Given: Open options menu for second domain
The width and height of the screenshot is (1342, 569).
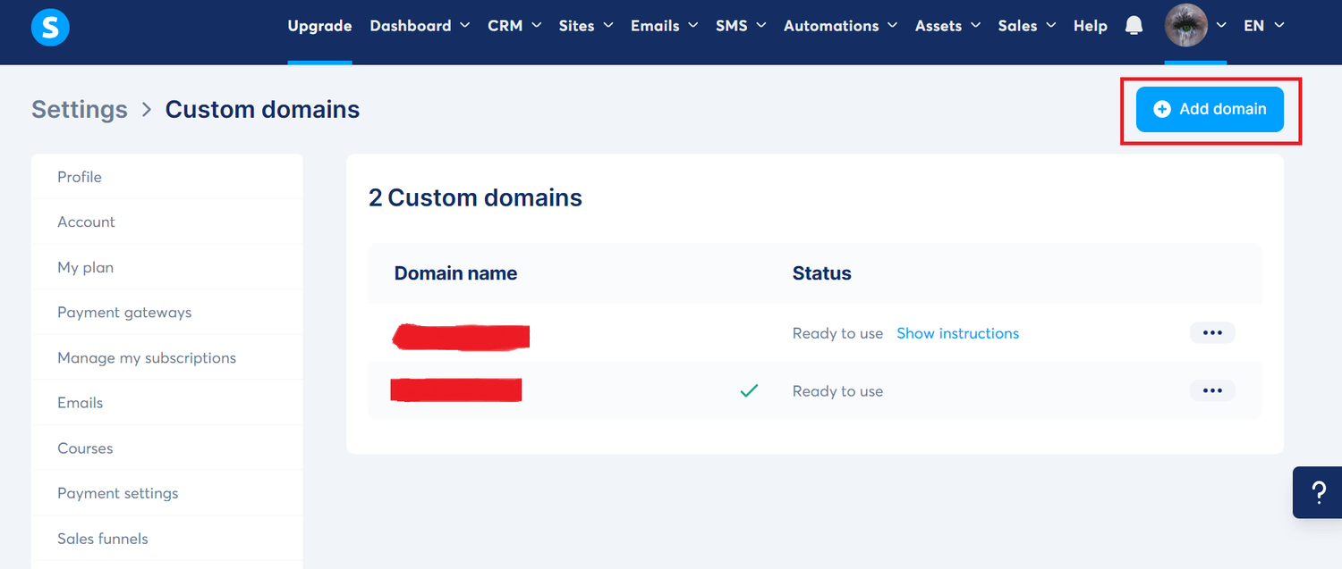Looking at the screenshot, I should 1212,391.
